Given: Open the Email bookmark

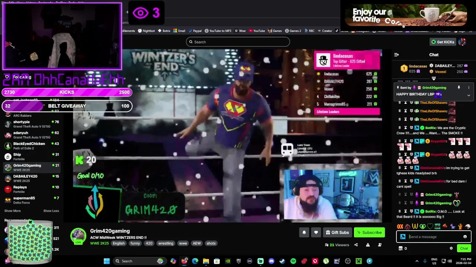Looking at the screenshot, I should click(x=179, y=31).
